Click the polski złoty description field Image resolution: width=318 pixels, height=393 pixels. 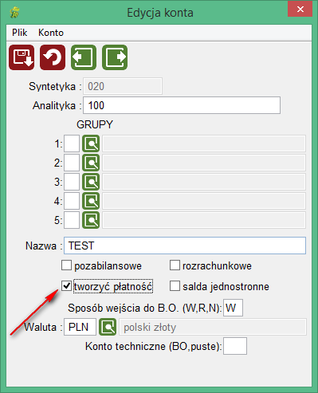click(213, 327)
